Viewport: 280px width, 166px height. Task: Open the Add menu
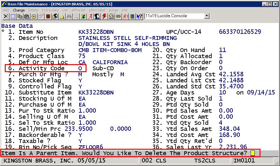(6, 10)
